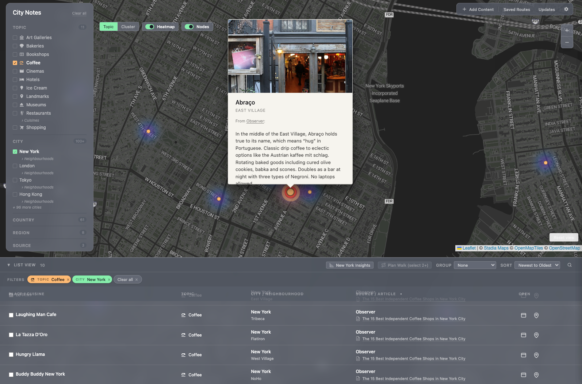The image size is (582, 384).
Task: Zoom in on the map
Action: pos(567,31)
